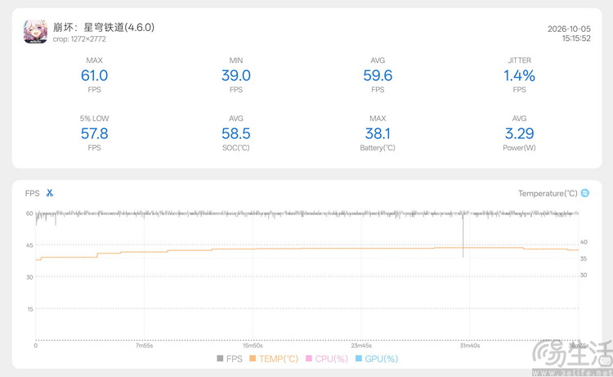This screenshot has height=377, width=613.
Task: Click the gray FPS legend color square
Action: 220,358
